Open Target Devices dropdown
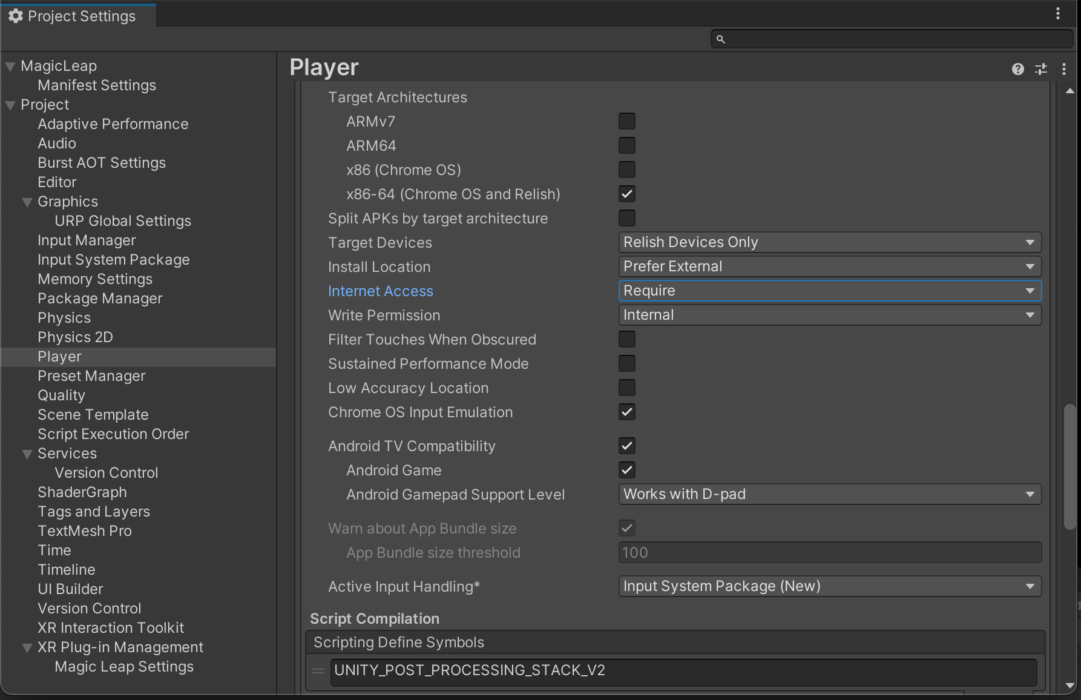 coord(830,242)
